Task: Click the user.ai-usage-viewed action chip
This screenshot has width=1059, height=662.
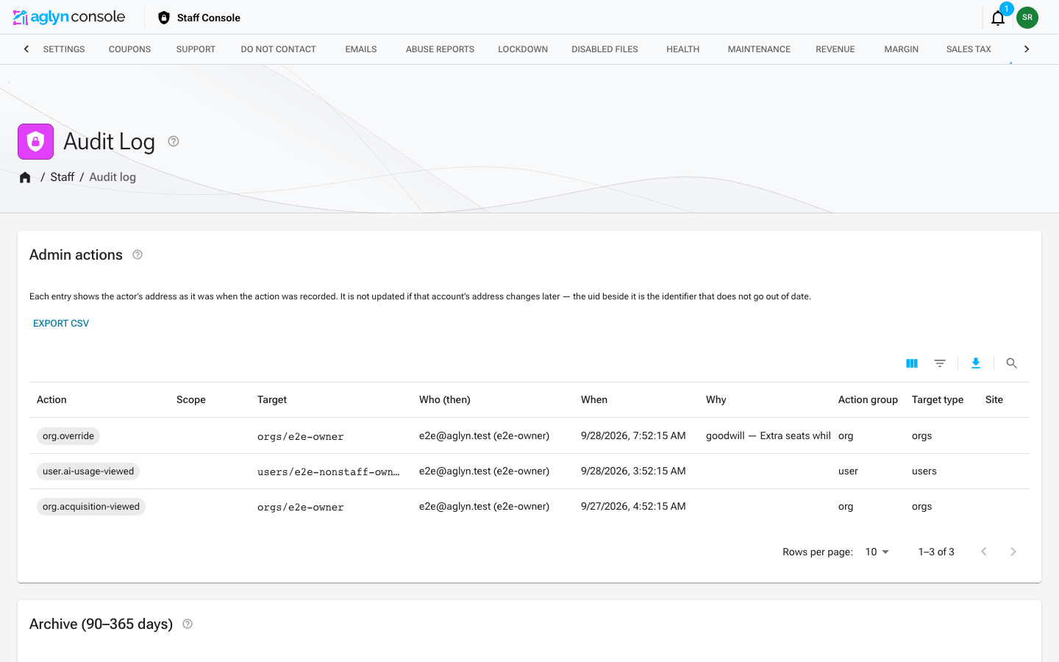Action: (88, 471)
